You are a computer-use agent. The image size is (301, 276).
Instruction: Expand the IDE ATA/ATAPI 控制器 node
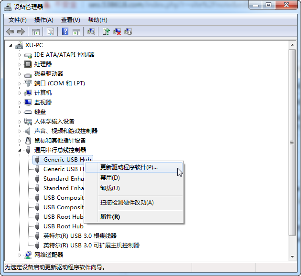(20, 55)
